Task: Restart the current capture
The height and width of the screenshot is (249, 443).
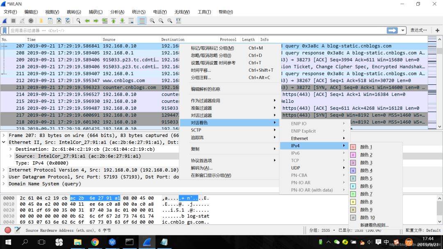Action: [22, 20]
